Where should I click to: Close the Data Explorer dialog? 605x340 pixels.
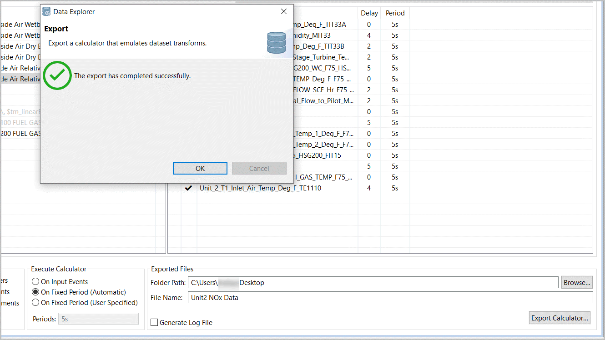coord(283,12)
